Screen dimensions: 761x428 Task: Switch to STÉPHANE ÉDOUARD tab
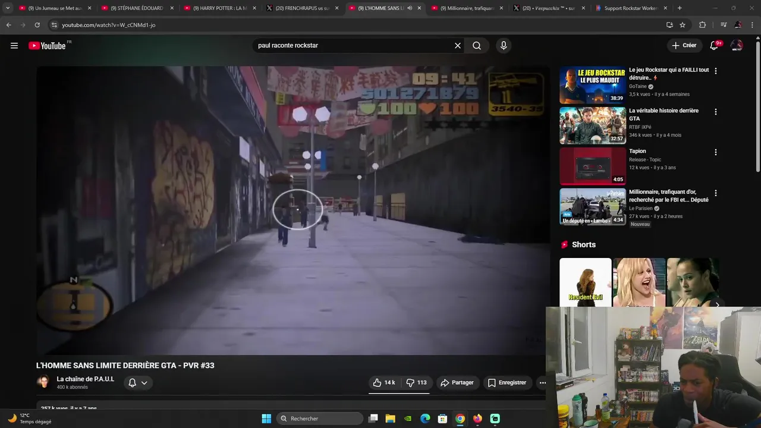137,8
